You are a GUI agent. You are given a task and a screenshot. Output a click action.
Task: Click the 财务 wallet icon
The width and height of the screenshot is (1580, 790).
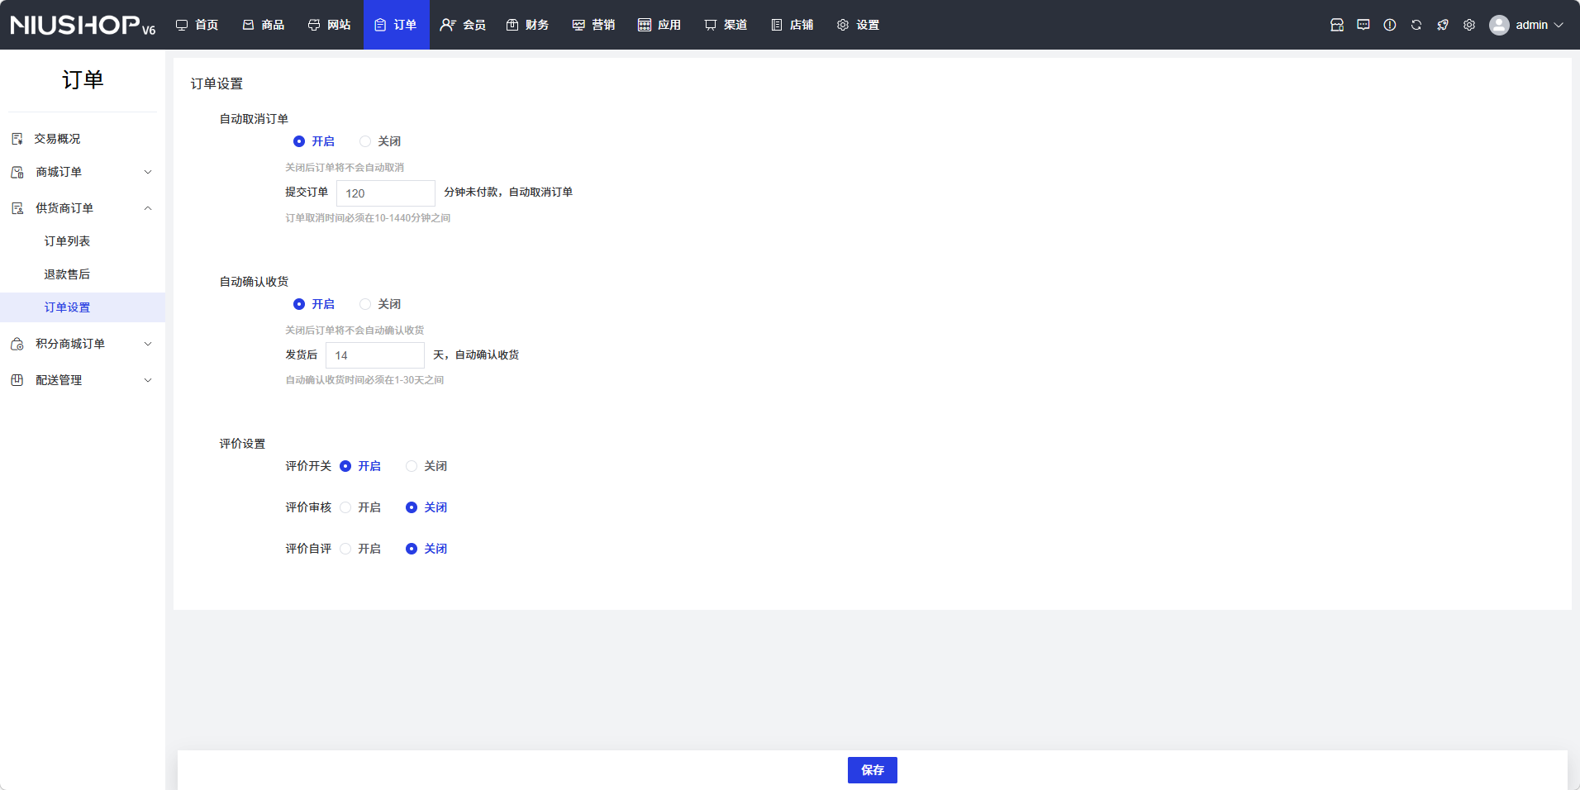pos(512,25)
